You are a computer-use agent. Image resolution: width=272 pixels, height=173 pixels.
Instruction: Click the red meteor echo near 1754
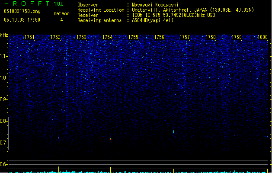pos(111,139)
